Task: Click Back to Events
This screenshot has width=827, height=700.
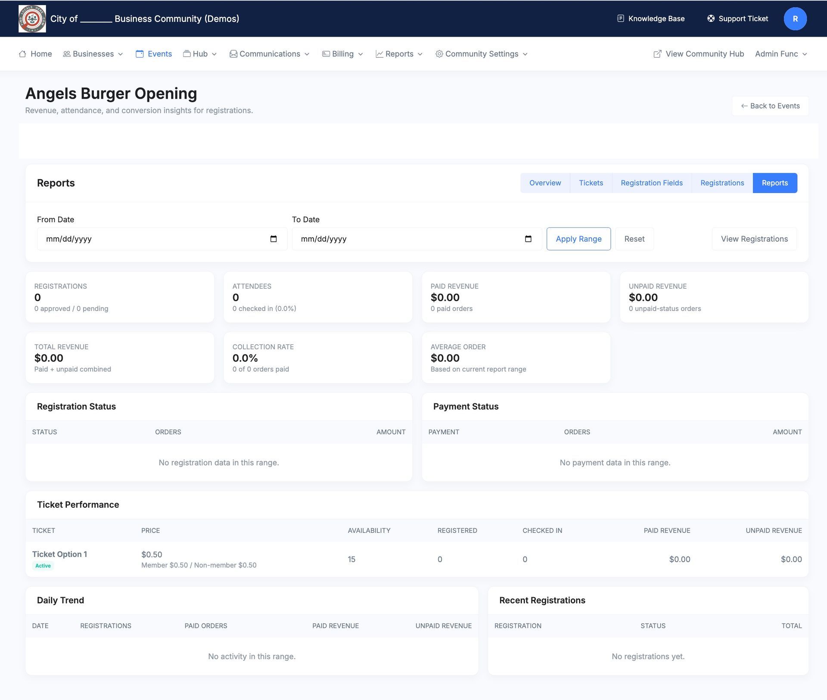Action: (x=770, y=106)
